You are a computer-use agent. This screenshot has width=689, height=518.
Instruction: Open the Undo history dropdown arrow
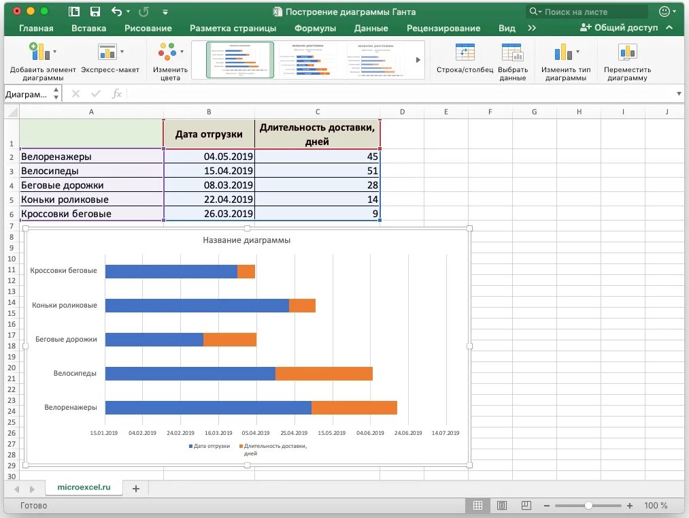click(x=129, y=12)
